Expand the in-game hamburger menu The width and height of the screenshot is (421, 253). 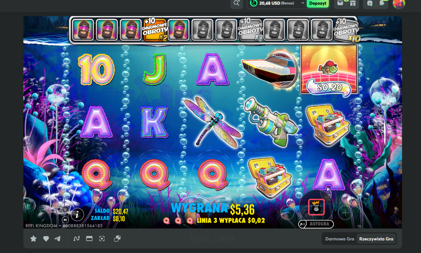coord(66,208)
